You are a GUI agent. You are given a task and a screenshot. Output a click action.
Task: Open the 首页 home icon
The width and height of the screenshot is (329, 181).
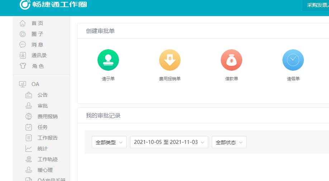(23, 23)
